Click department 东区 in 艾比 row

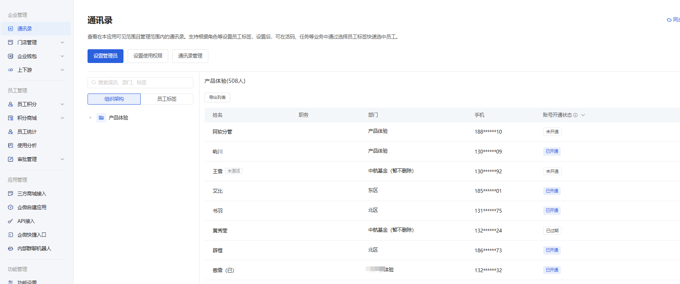[373, 190]
